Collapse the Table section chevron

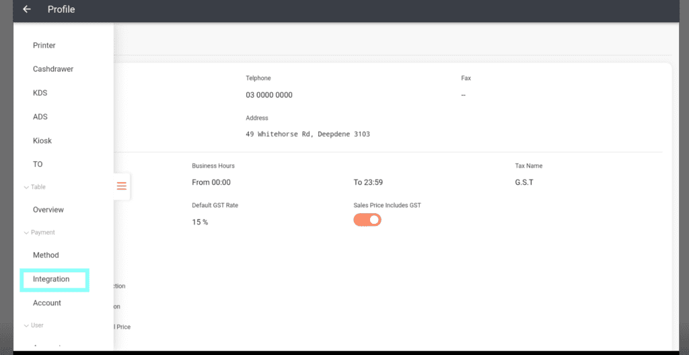[26, 187]
